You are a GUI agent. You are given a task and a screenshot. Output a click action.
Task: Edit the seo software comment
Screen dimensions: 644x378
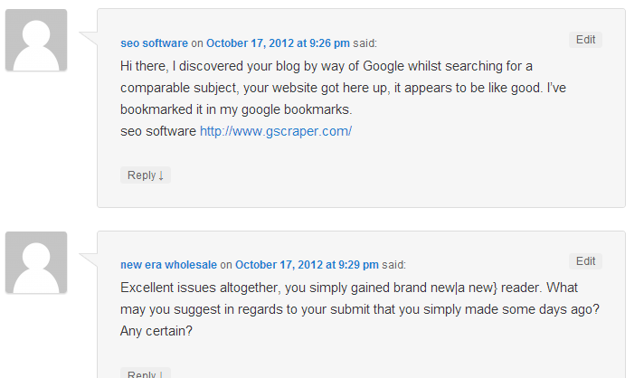585,40
